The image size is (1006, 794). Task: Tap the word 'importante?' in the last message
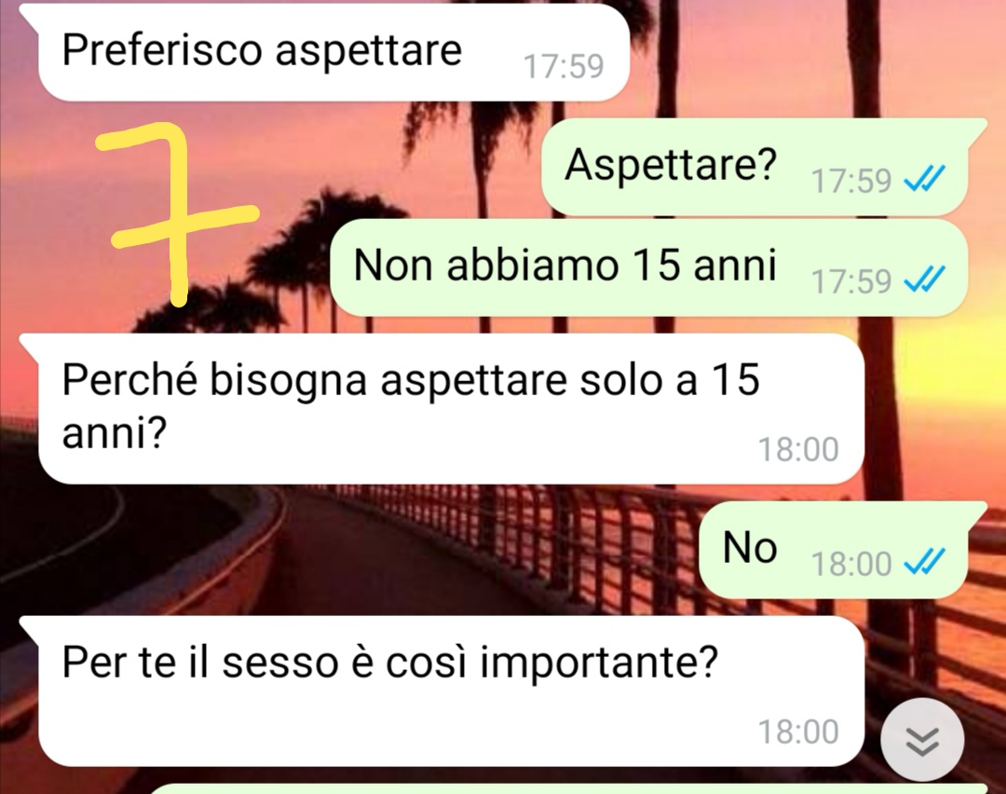coord(599,663)
